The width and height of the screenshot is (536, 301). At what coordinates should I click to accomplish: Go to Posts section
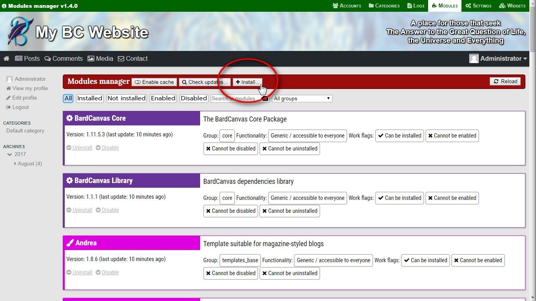[27, 58]
